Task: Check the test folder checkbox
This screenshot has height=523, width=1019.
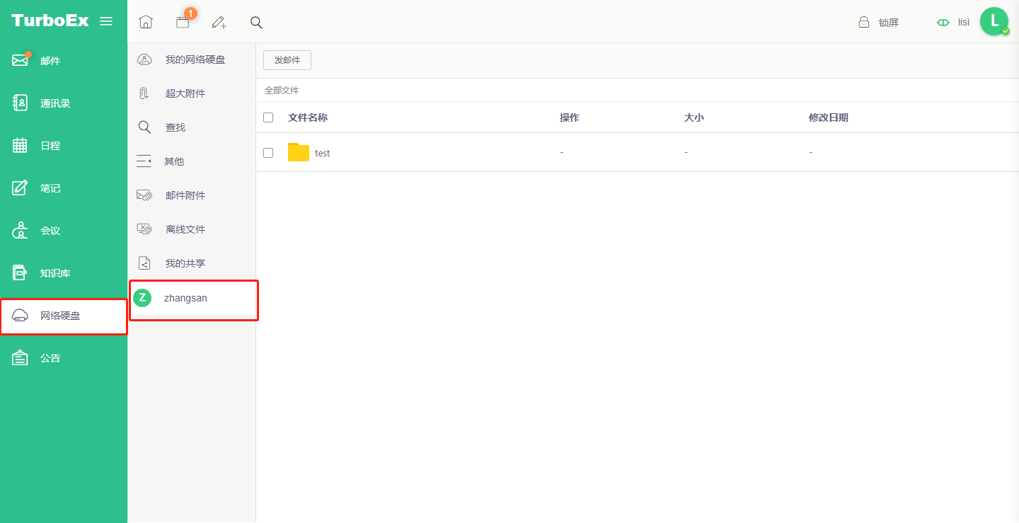Action: pos(268,153)
